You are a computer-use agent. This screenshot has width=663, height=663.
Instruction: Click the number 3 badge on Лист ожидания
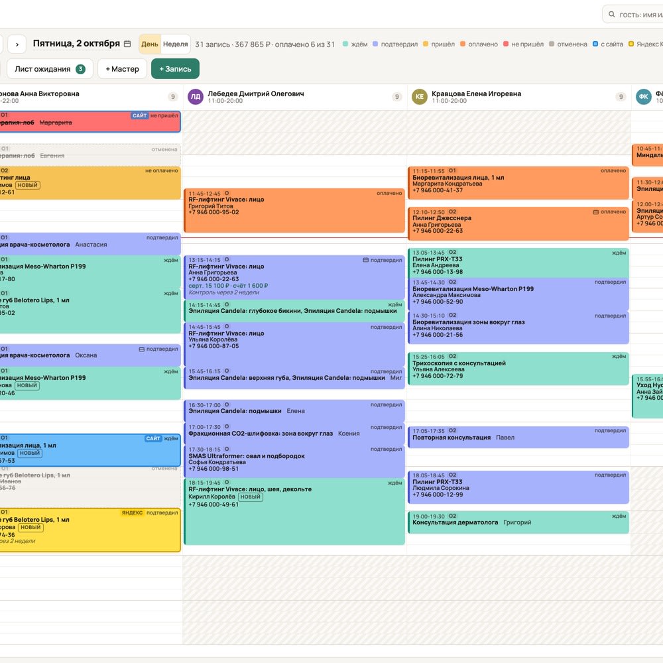pos(80,69)
